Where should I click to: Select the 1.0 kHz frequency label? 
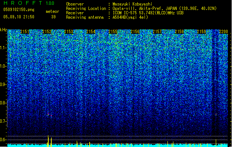[3, 66]
